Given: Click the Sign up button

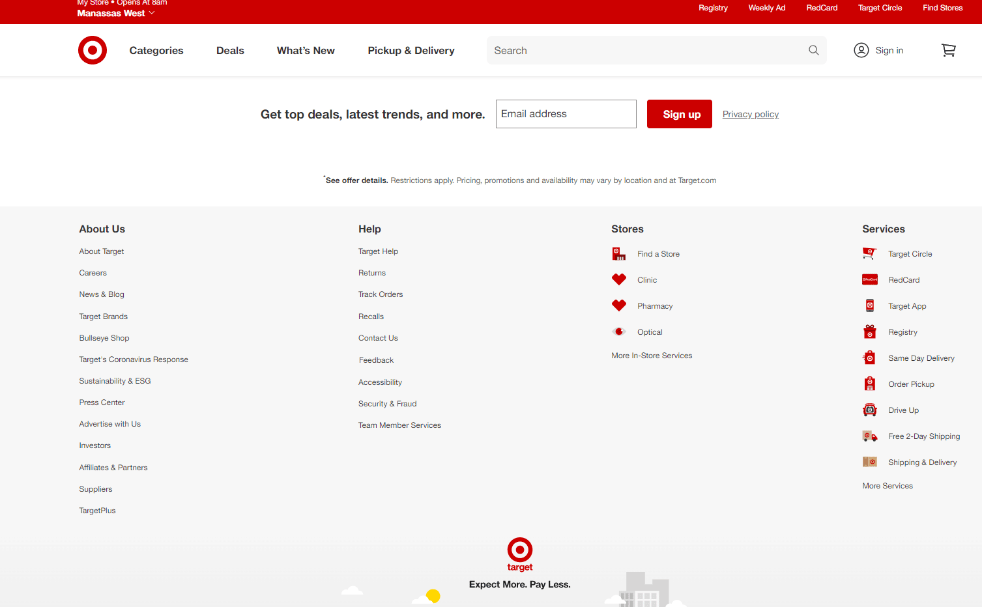Looking at the screenshot, I should tap(680, 114).
